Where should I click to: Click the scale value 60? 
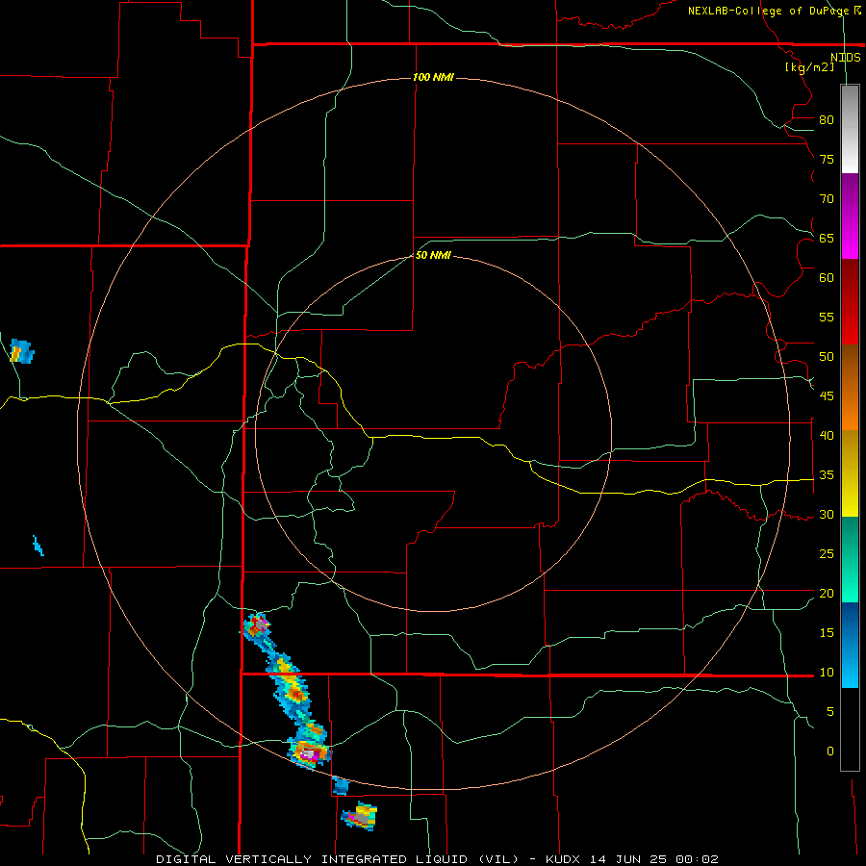click(x=827, y=277)
